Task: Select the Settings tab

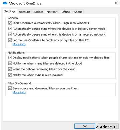Action: click(10, 11)
